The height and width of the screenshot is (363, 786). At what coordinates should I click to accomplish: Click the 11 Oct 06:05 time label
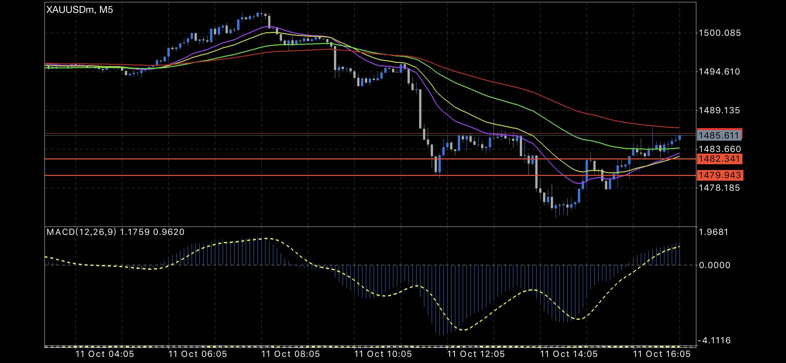198,354
